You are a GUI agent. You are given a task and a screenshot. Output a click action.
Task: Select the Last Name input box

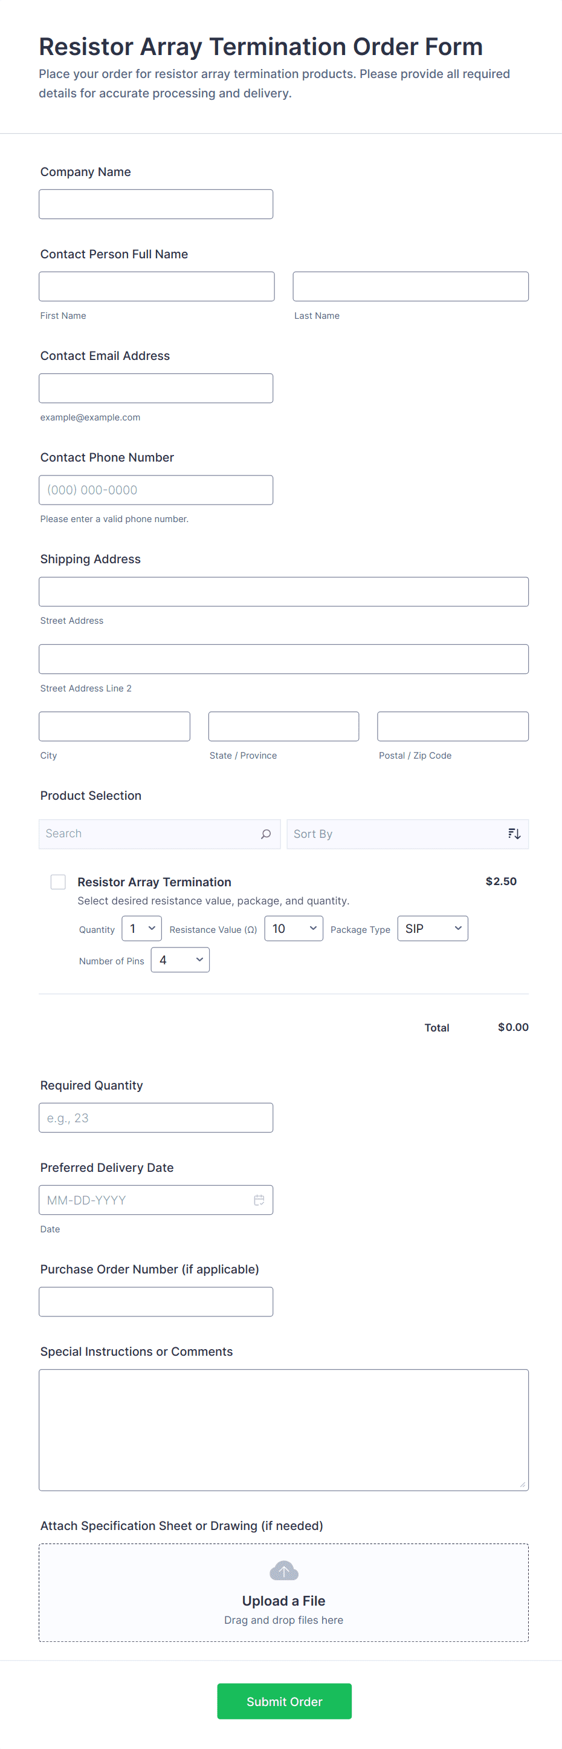point(410,287)
